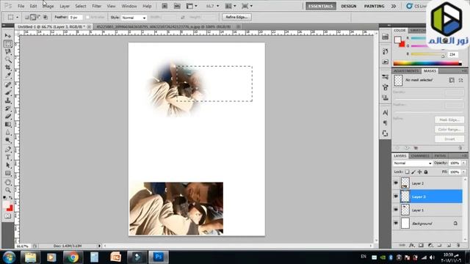The height and width of the screenshot is (264, 470).
Task: Hide the Background layer
Action: point(396,223)
